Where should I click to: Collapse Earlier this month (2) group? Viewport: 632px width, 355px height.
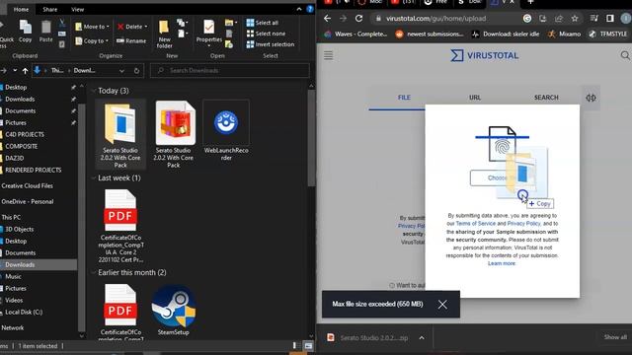pos(94,272)
